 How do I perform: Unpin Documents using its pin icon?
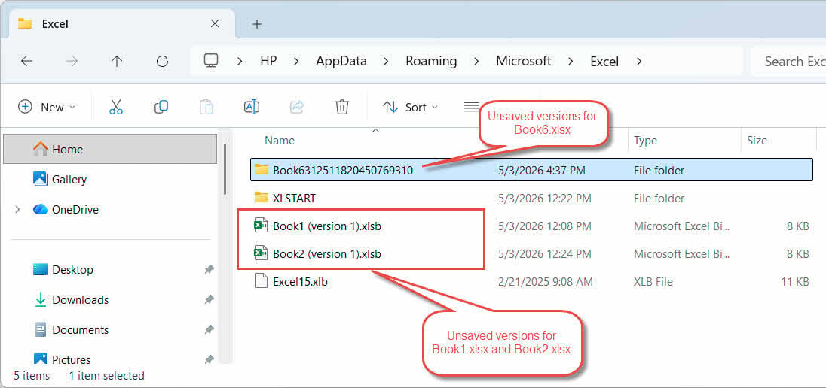[209, 329]
